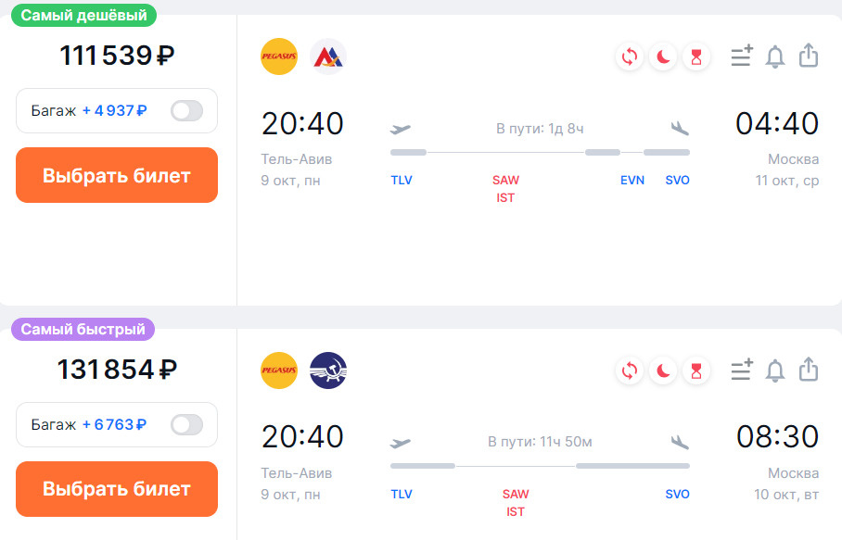Click the red transfer arrows icon on first ticket
This screenshot has width=842, height=540.
[630, 57]
